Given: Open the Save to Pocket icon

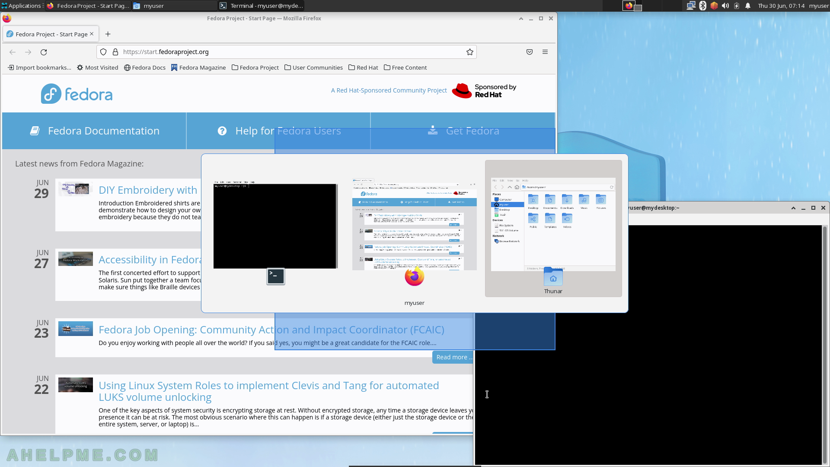Looking at the screenshot, I should click(530, 52).
